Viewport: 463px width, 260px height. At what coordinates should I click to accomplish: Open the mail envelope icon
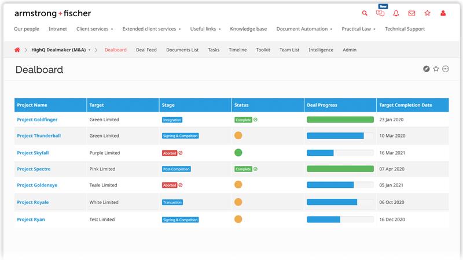click(411, 13)
